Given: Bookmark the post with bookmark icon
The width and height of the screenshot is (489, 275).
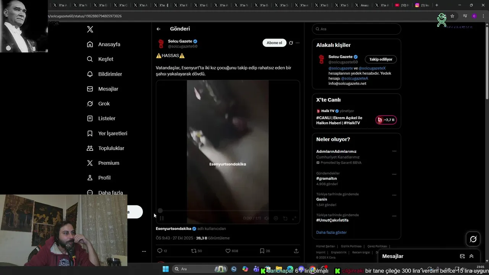Looking at the screenshot, I should tap(262, 251).
